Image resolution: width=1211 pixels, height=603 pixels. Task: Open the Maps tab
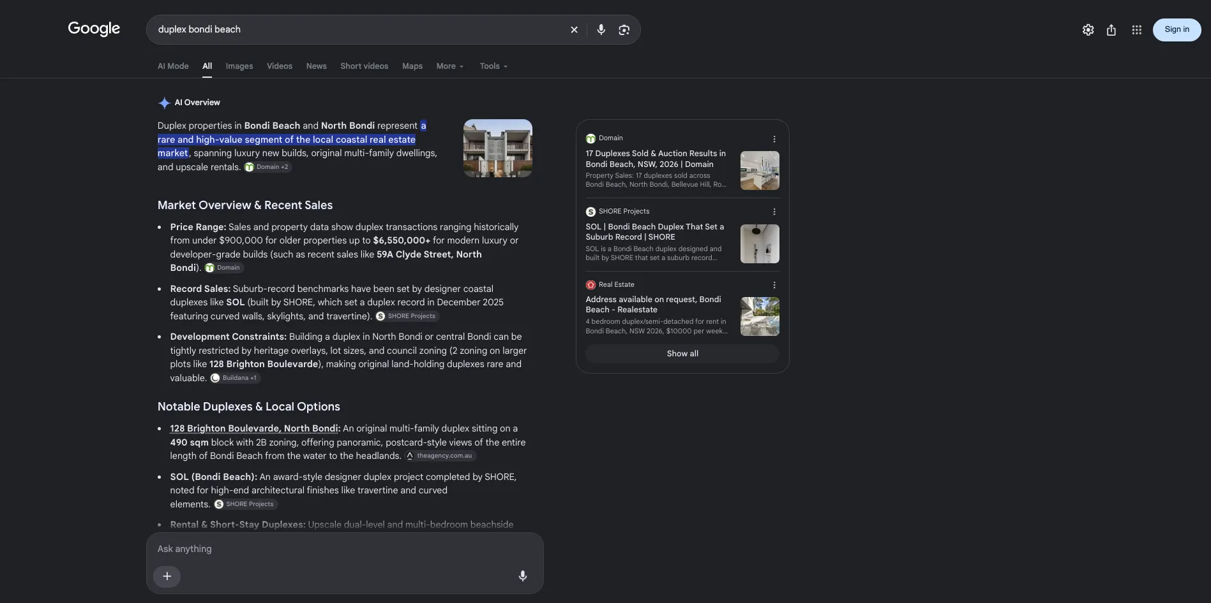point(412,66)
